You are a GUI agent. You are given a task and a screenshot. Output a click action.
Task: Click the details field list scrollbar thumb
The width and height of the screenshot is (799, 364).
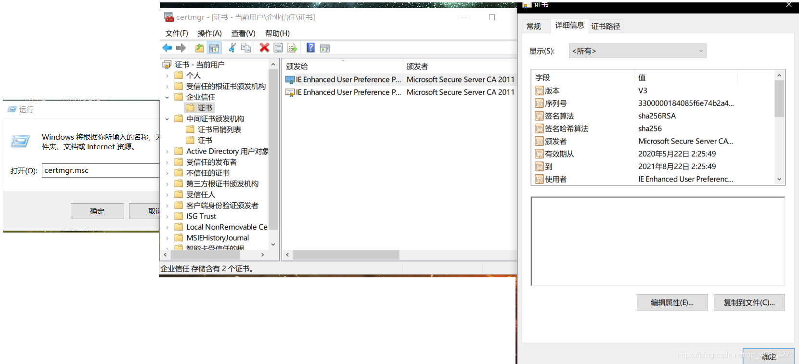[779, 99]
